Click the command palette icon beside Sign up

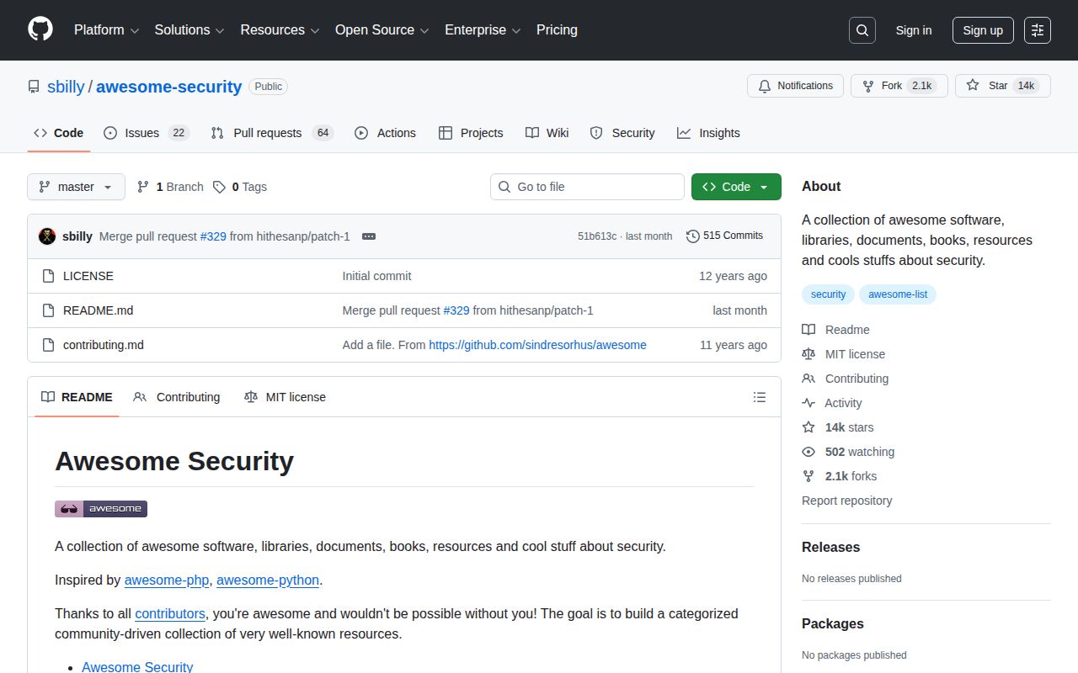1037,30
